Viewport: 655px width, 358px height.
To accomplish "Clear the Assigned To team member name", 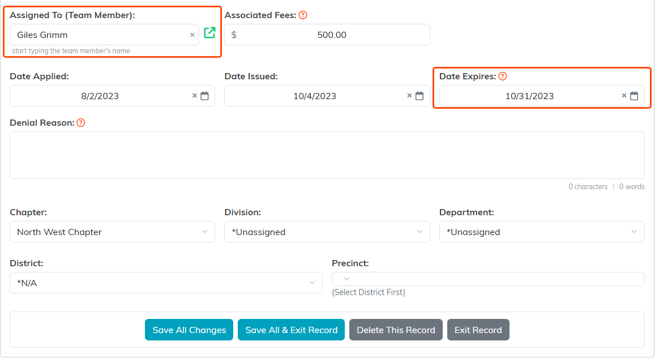I will coord(192,35).
